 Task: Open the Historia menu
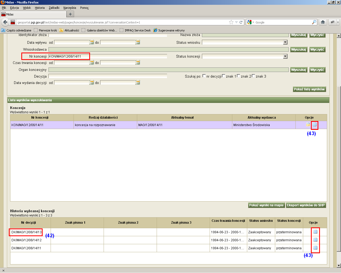point(40,8)
